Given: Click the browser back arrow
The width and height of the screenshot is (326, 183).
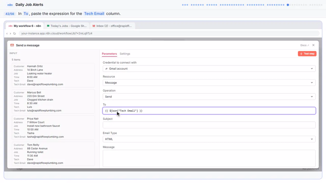Looking at the screenshot, I should click(7, 33).
